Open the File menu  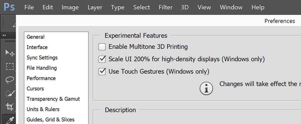click(x=29, y=7)
